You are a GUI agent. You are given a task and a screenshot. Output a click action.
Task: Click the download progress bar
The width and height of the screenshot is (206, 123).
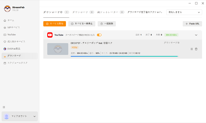point(125,56)
